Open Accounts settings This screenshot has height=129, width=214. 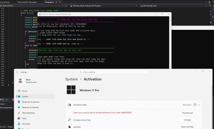coord(35,124)
